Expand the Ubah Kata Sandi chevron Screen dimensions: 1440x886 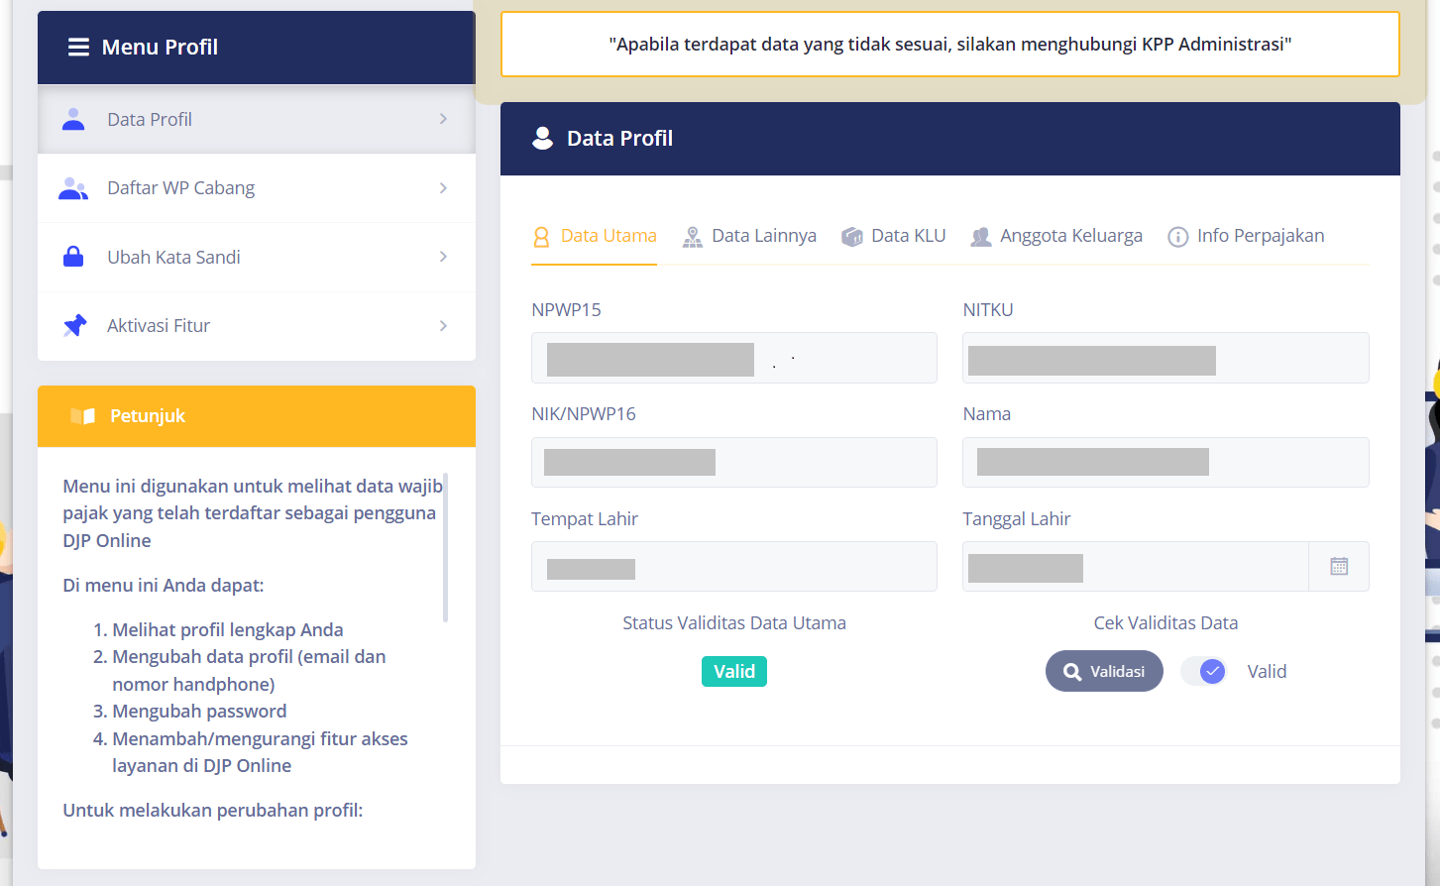[443, 257]
